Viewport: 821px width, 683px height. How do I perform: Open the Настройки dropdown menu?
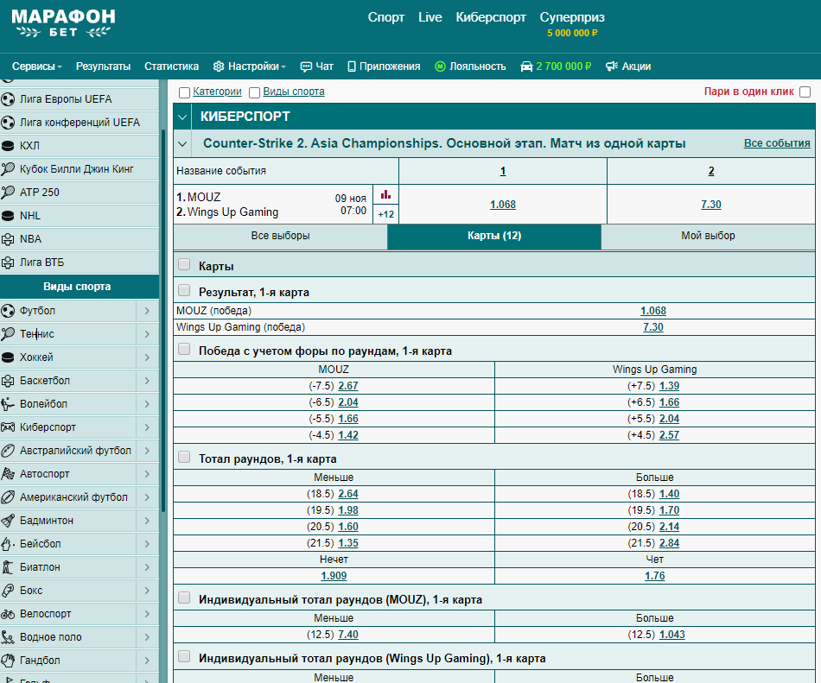tap(249, 66)
